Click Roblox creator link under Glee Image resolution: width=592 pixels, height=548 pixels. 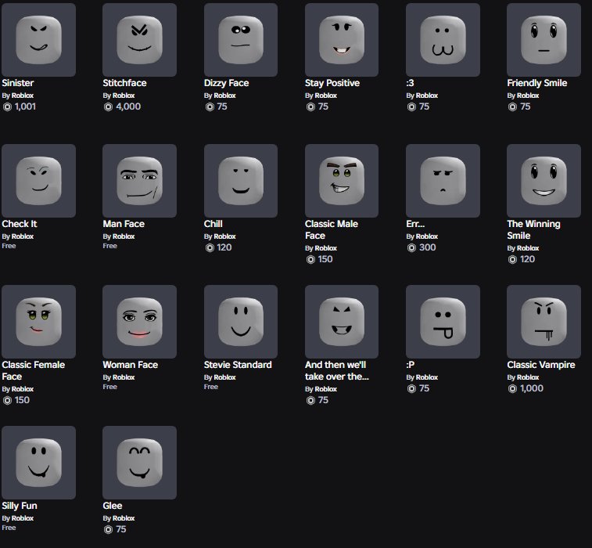tap(124, 518)
